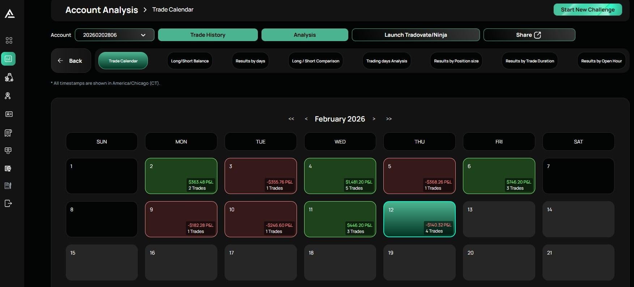634x287 pixels.
Task: Open the dashboard grid icon in sidebar
Action: click(x=9, y=40)
